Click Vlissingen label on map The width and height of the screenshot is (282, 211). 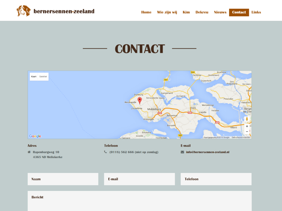click(148, 119)
